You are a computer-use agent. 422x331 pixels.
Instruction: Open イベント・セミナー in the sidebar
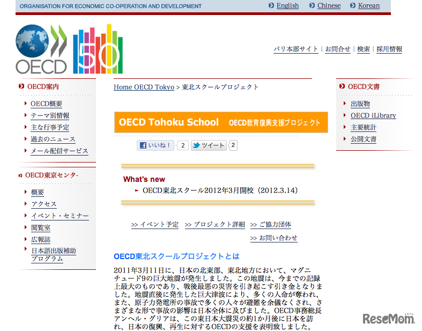click(60, 216)
